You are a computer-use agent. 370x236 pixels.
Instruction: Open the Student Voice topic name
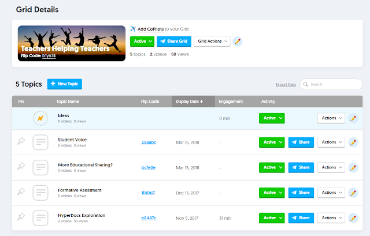[x=72, y=140]
